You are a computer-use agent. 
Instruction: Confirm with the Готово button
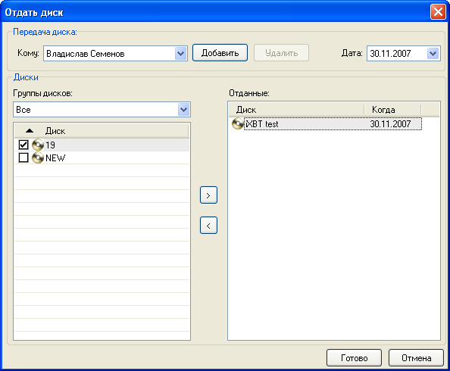click(x=354, y=358)
